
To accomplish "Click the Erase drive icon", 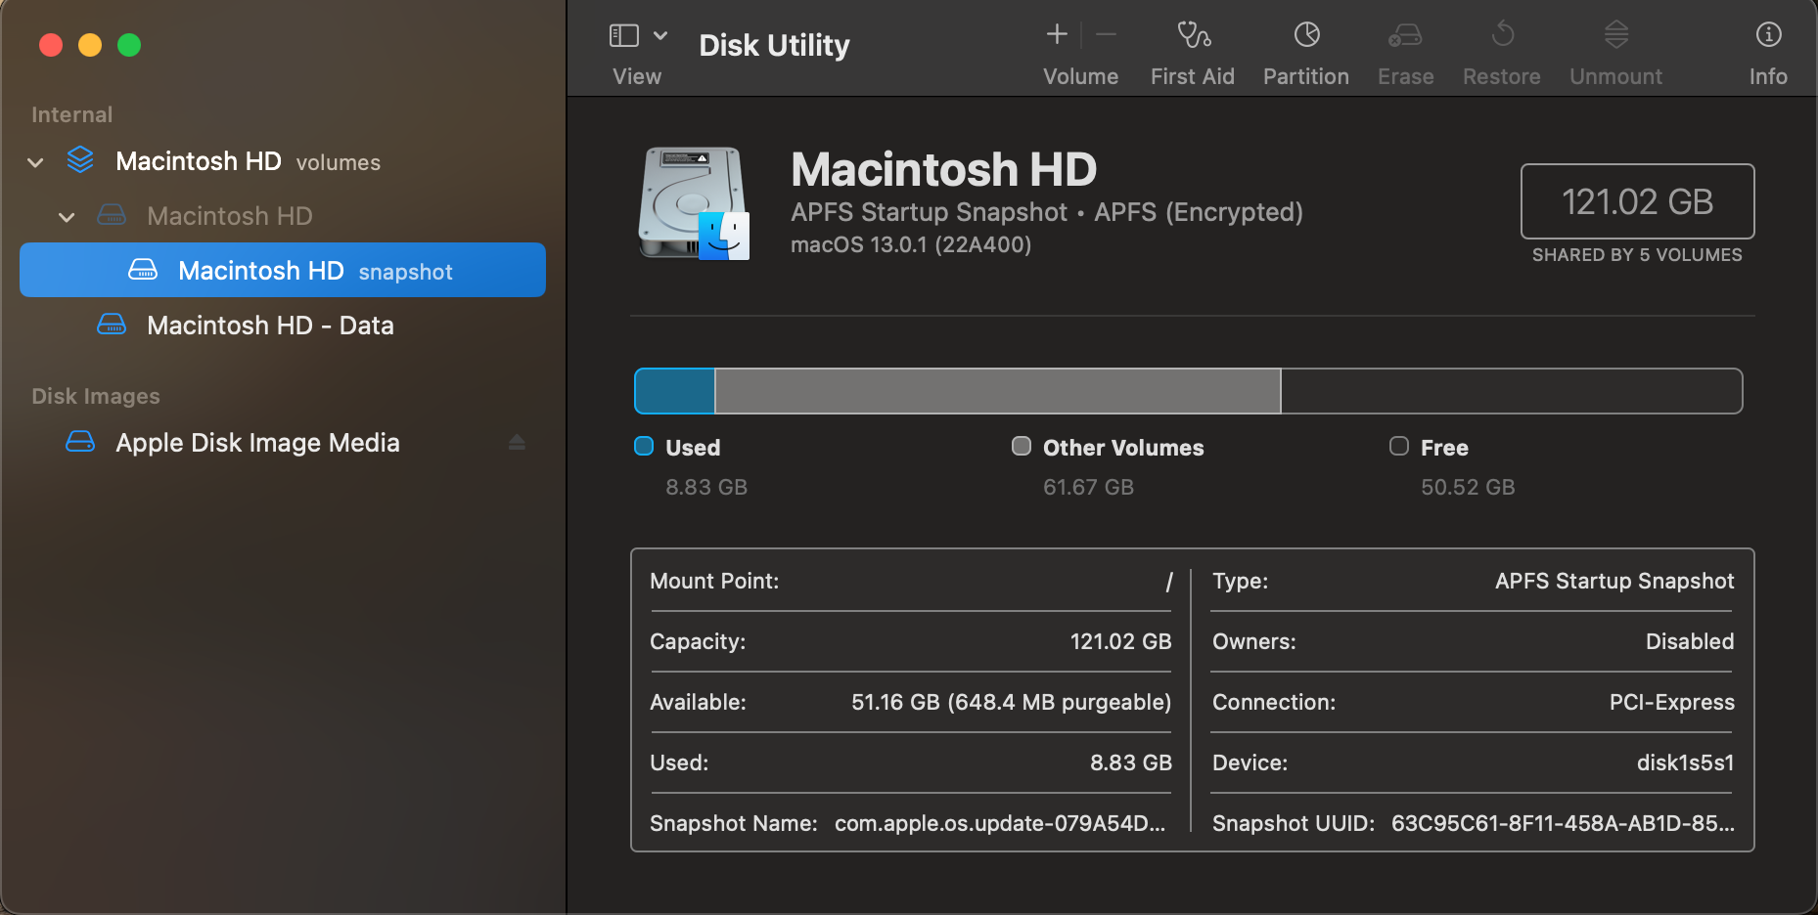I will click(1405, 35).
